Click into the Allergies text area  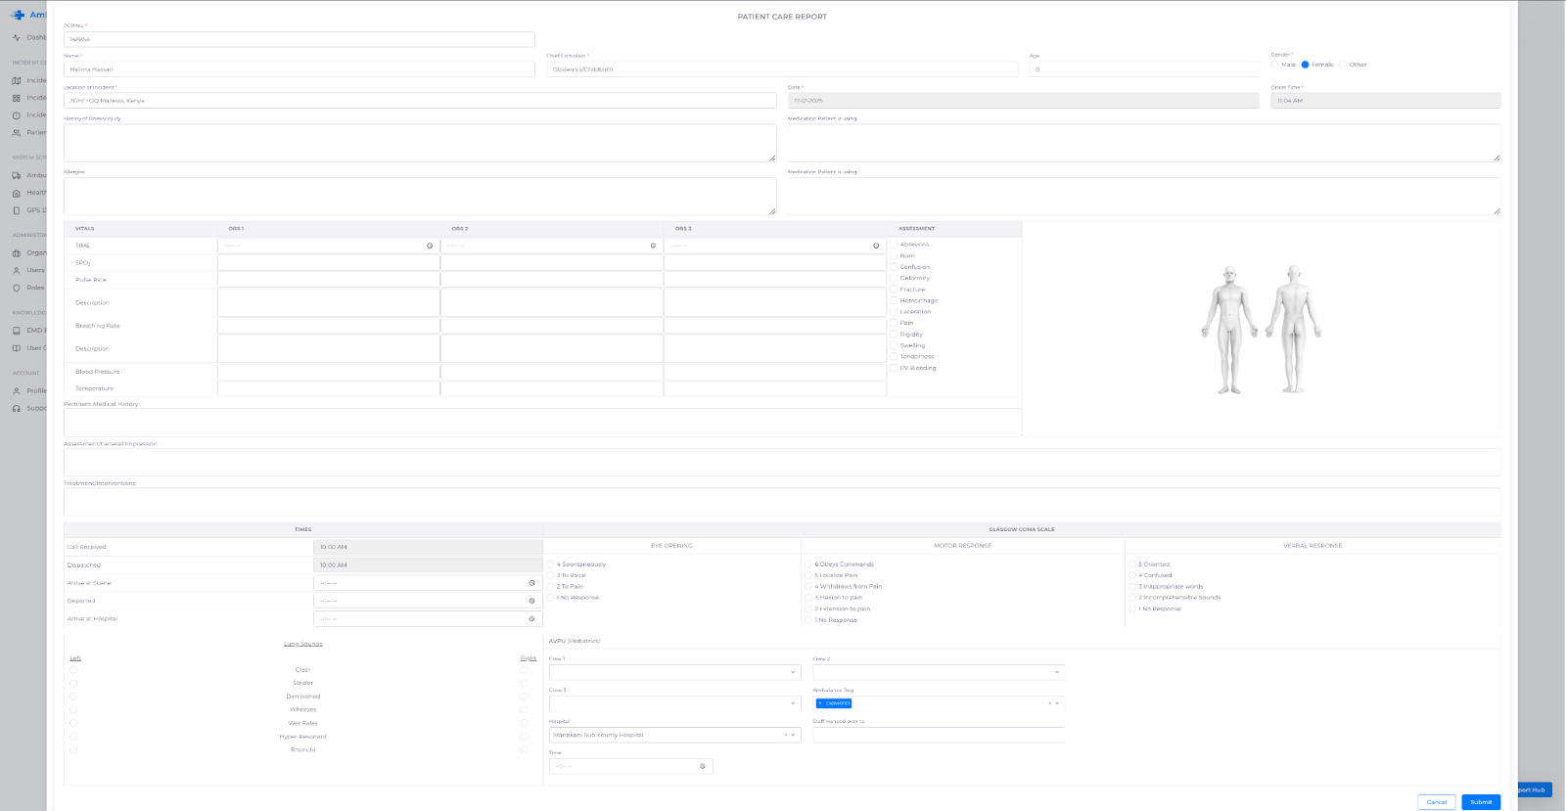419,196
